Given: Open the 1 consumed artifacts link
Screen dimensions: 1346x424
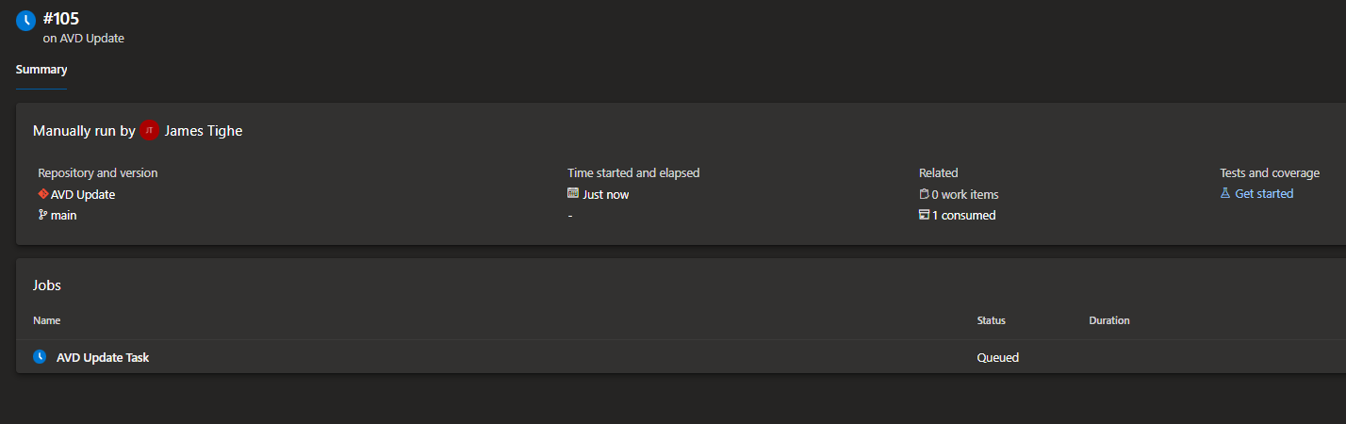Looking at the screenshot, I should (963, 215).
